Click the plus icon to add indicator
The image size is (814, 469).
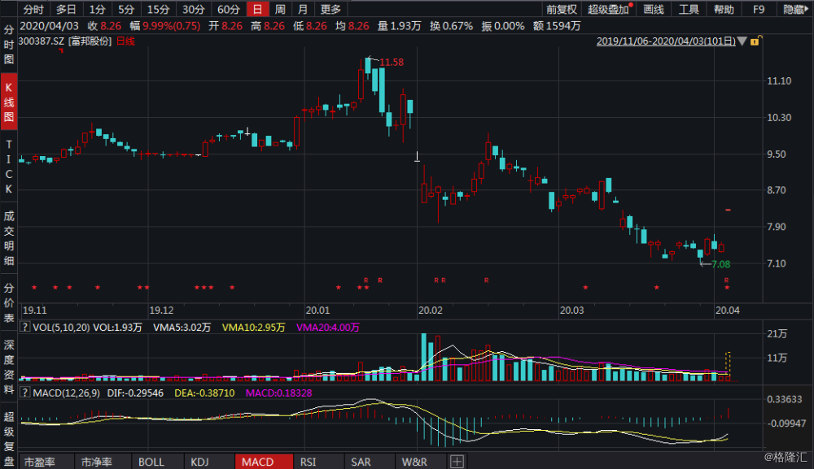coord(457,462)
